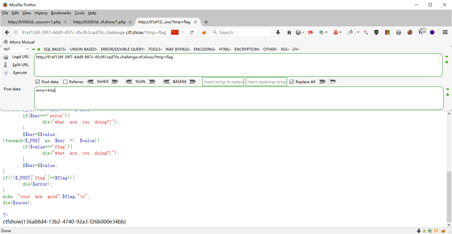The image size is (452, 234).
Task: Enlarge the URL field with its plus icon
Action: click(447, 62)
